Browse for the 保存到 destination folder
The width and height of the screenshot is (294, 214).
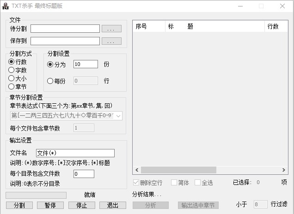(x=111, y=41)
